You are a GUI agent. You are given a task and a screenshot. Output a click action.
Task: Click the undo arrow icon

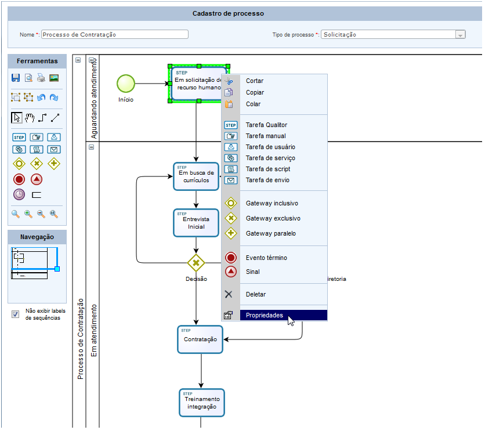pyautogui.click(x=41, y=98)
